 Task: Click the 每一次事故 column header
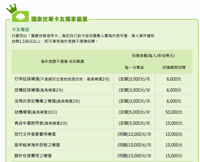coord(134,68)
